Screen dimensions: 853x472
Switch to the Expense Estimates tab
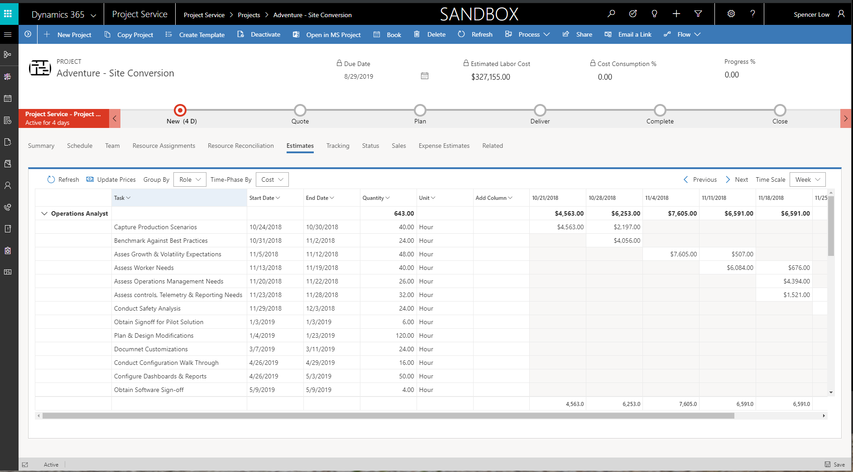pos(444,146)
